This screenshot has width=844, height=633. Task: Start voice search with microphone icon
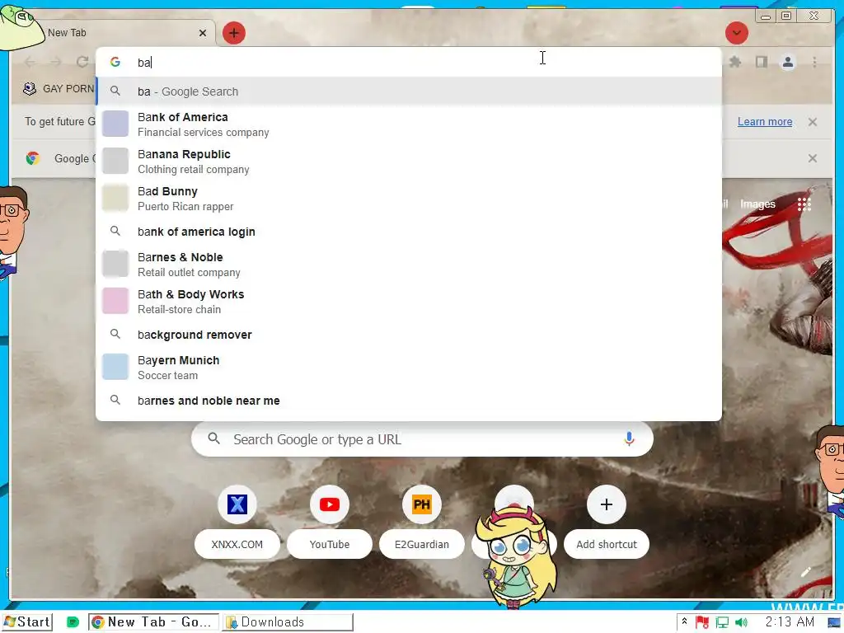[628, 439]
